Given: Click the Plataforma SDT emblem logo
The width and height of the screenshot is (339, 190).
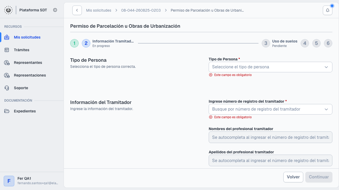Looking at the screenshot, I should pyautogui.click(x=8, y=10).
